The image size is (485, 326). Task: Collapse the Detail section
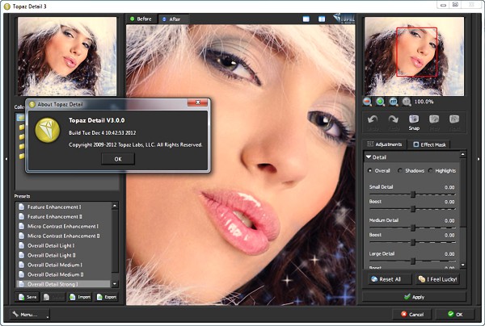pyautogui.click(x=369, y=157)
